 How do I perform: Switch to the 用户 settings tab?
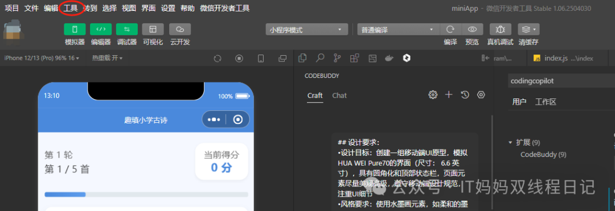(519, 102)
